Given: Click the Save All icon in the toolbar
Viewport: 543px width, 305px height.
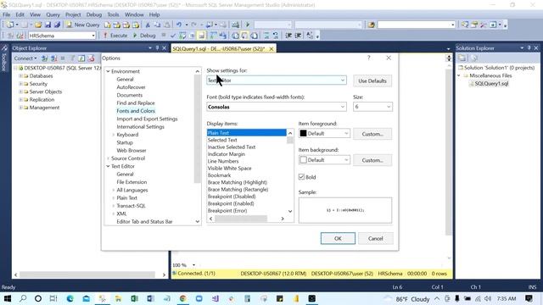Looking at the screenshot, I should point(57,25).
